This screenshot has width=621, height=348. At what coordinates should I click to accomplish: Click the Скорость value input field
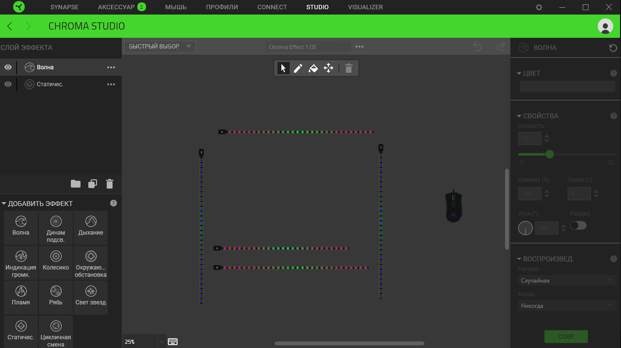click(x=530, y=139)
